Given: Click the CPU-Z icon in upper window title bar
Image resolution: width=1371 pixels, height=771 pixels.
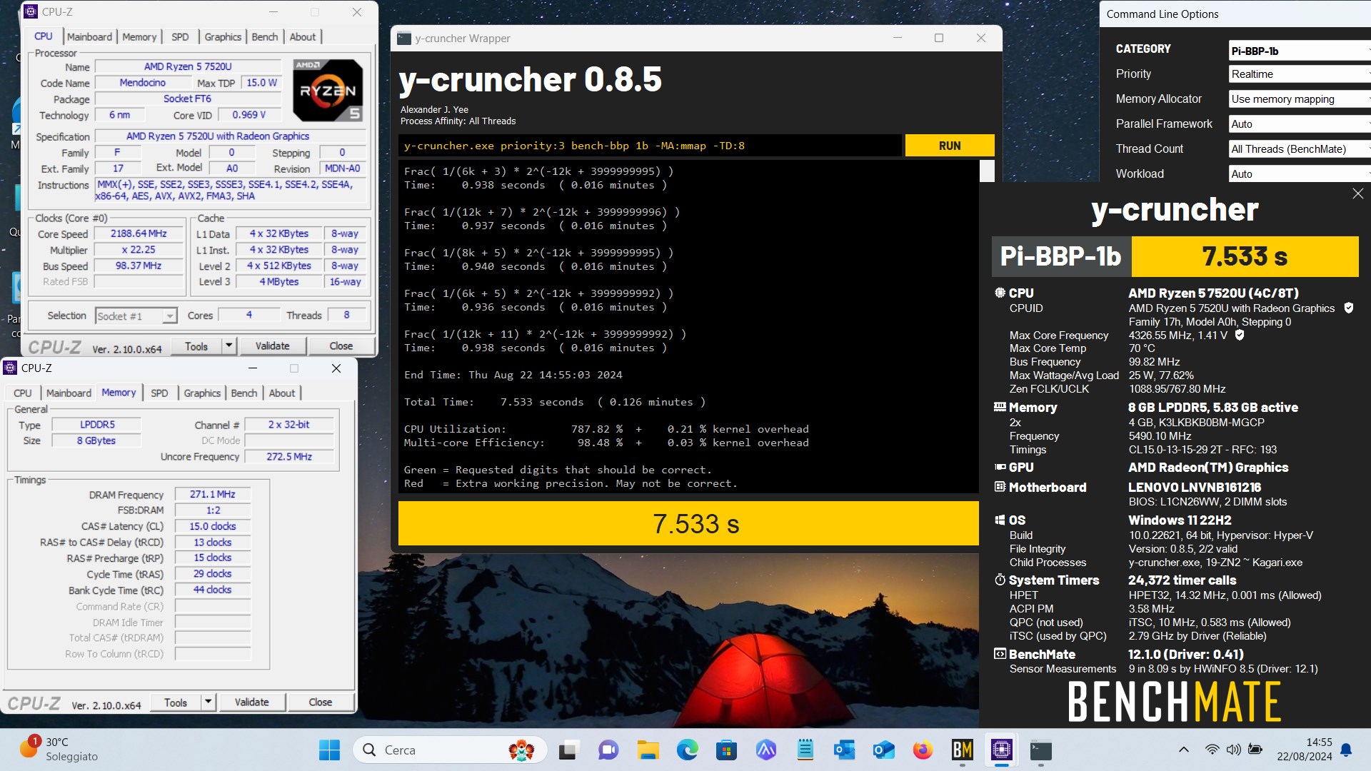Looking at the screenshot, I should click(31, 11).
